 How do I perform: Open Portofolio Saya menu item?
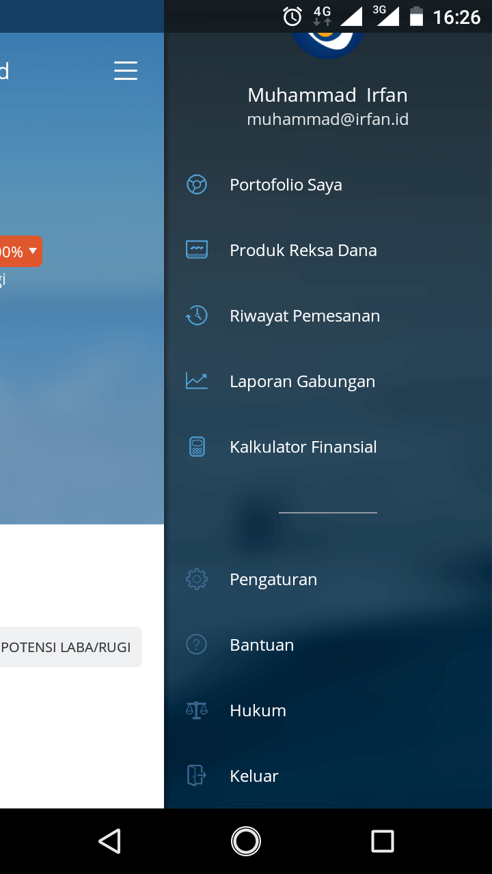pos(286,185)
